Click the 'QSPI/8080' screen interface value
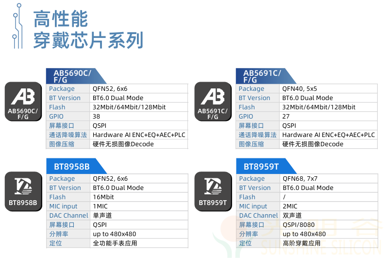This screenshot has width=387, height=258. 299,224
